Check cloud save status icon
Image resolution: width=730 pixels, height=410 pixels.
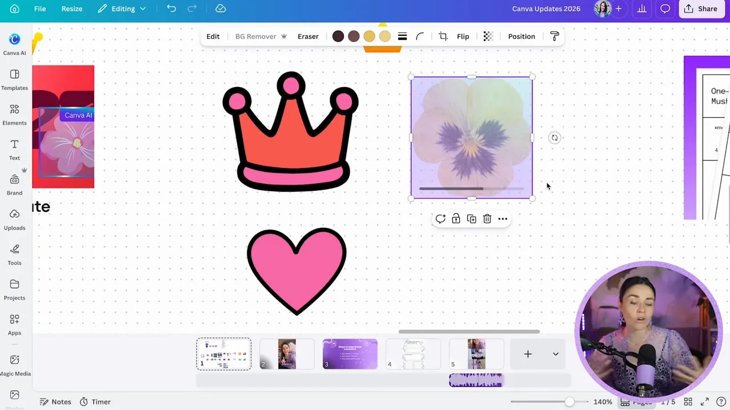pyautogui.click(x=221, y=9)
